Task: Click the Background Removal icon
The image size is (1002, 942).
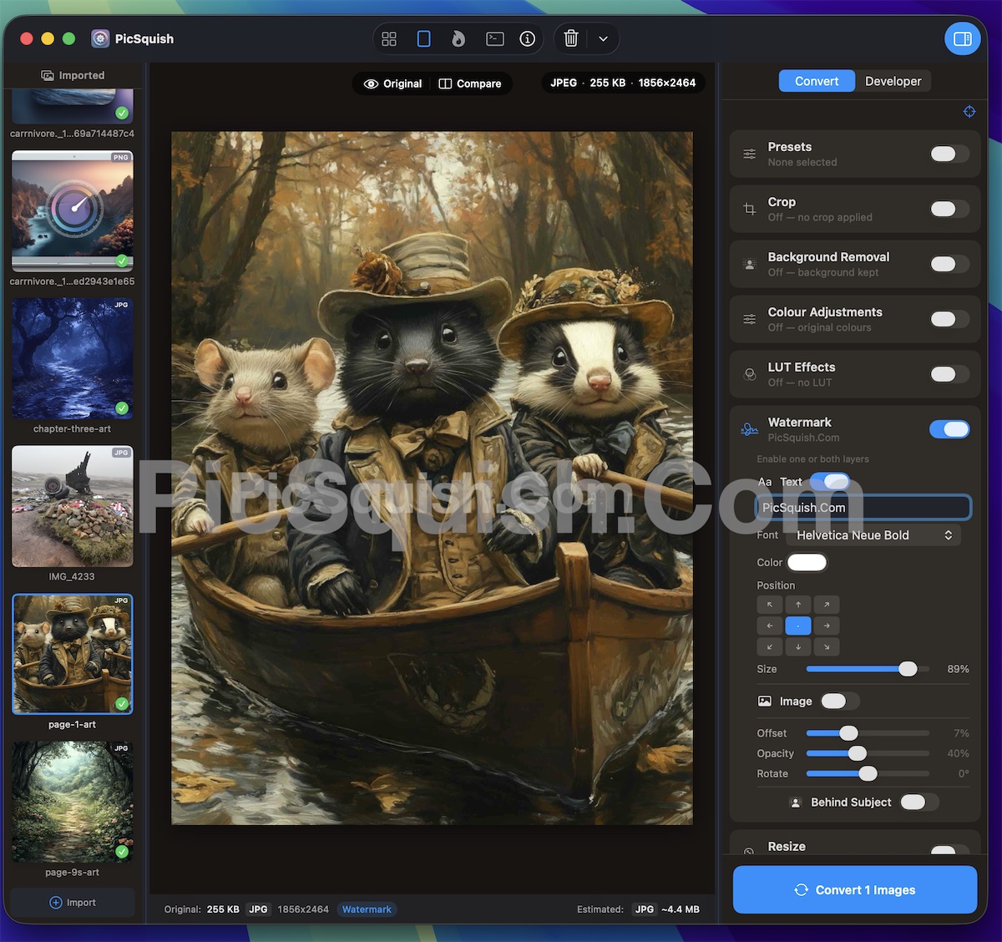Action: tap(750, 264)
